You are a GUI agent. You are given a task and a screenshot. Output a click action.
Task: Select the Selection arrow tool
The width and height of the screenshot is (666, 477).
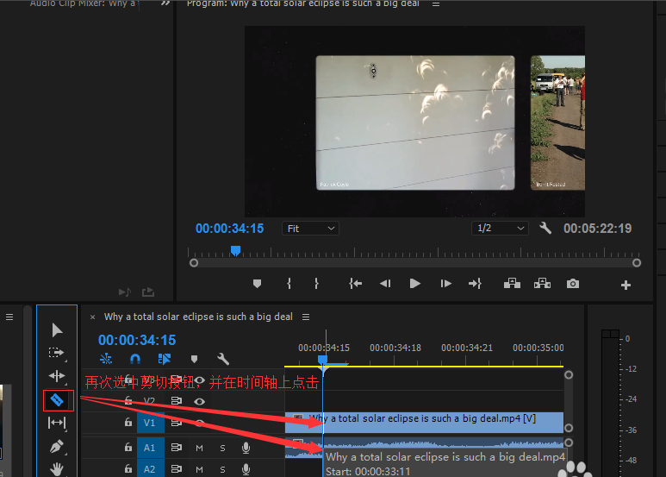click(57, 330)
